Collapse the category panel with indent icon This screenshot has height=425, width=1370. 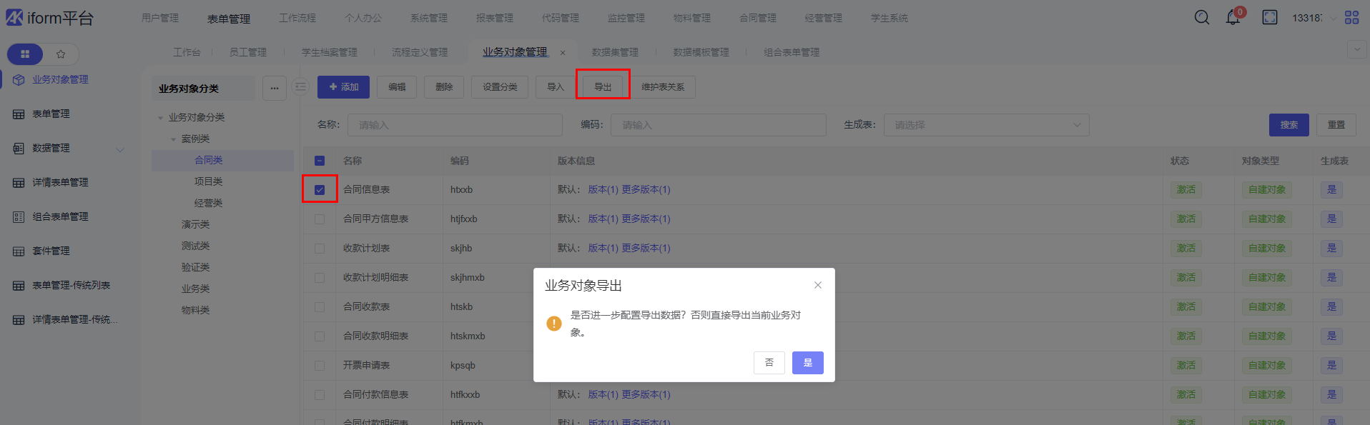click(x=301, y=87)
